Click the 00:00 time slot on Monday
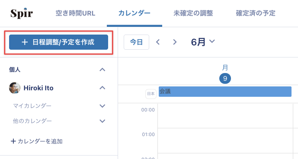 (x=225, y=116)
